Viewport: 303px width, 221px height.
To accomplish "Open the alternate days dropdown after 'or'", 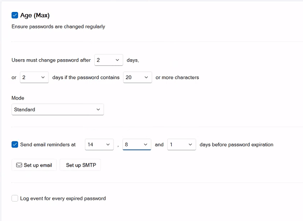I will tap(34, 77).
